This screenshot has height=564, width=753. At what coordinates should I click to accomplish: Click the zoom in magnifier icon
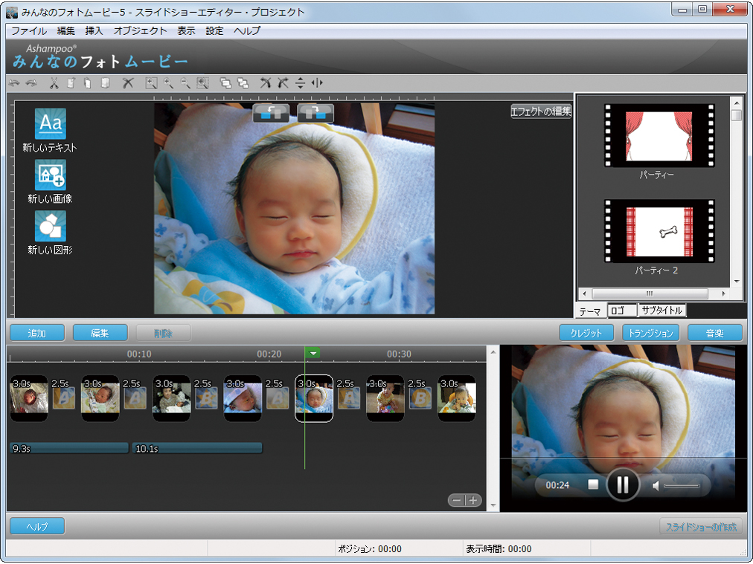169,83
